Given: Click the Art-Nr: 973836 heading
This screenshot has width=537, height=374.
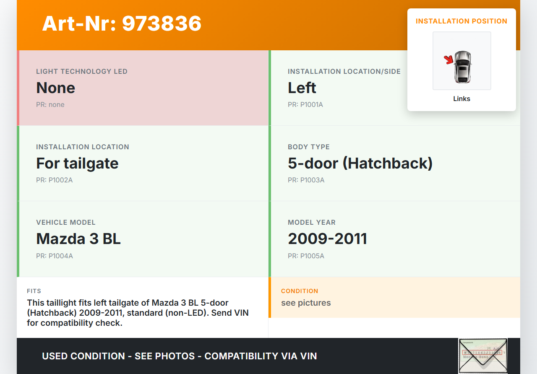Looking at the screenshot, I should [x=122, y=23].
